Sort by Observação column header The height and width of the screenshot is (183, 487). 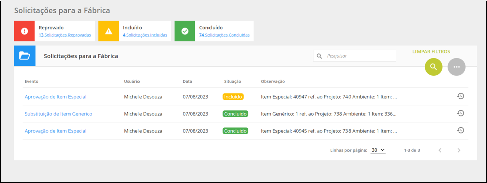(x=273, y=81)
